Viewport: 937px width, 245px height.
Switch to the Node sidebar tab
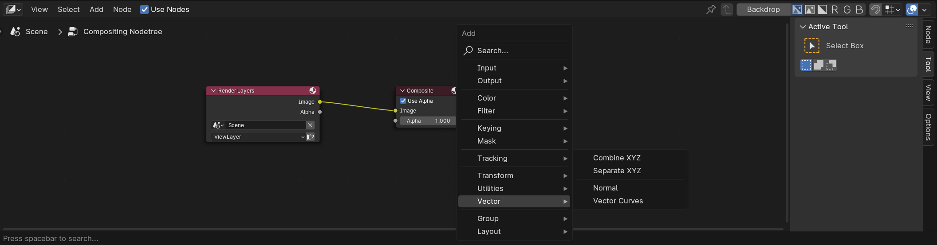pos(928,35)
